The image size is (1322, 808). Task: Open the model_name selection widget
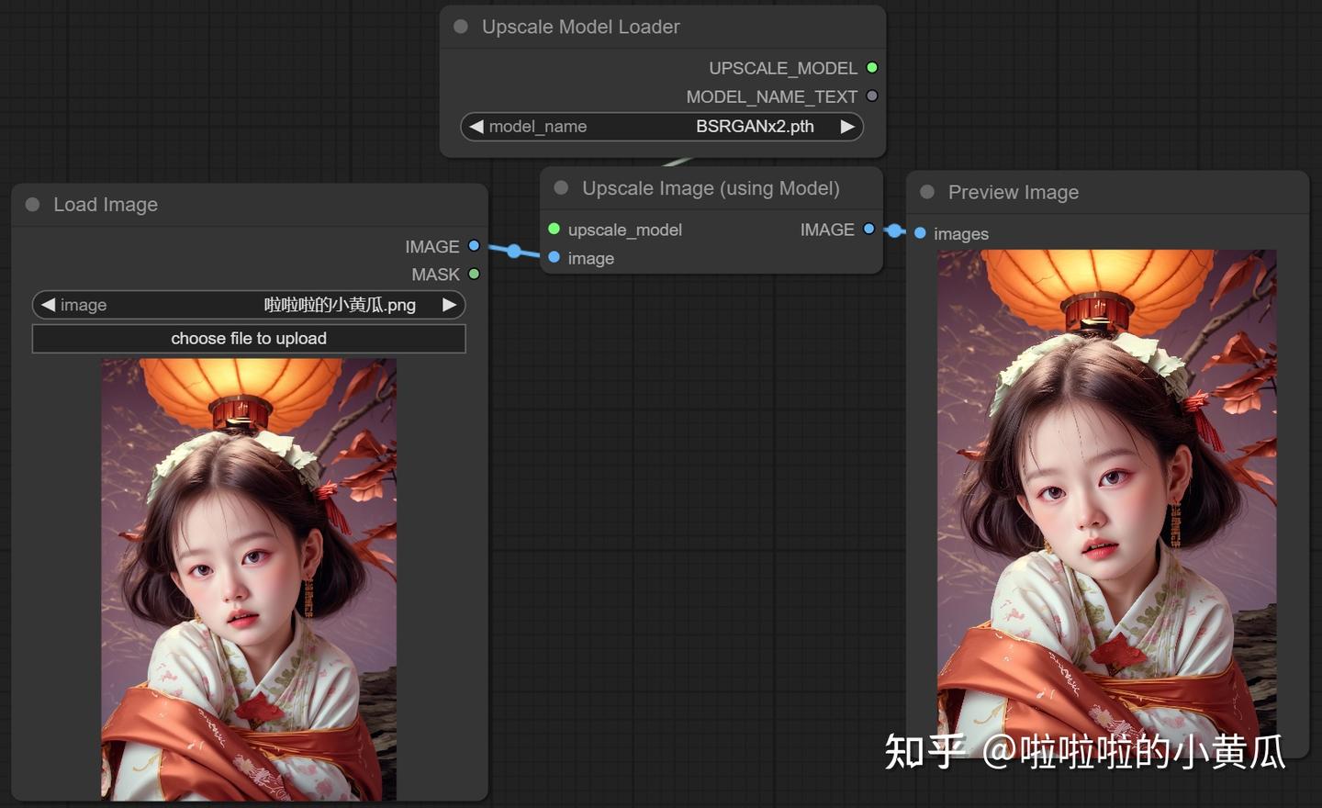click(662, 127)
